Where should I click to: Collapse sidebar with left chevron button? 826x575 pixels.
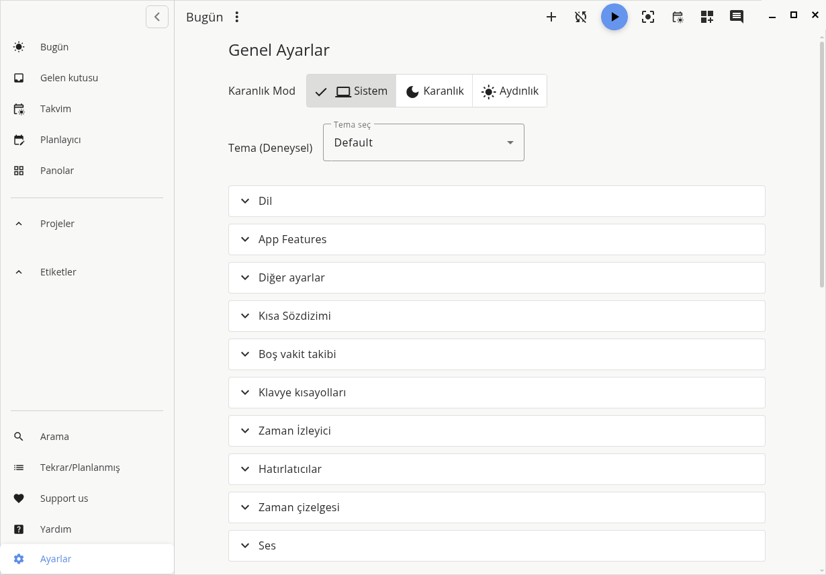pyautogui.click(x=157, y=17)
